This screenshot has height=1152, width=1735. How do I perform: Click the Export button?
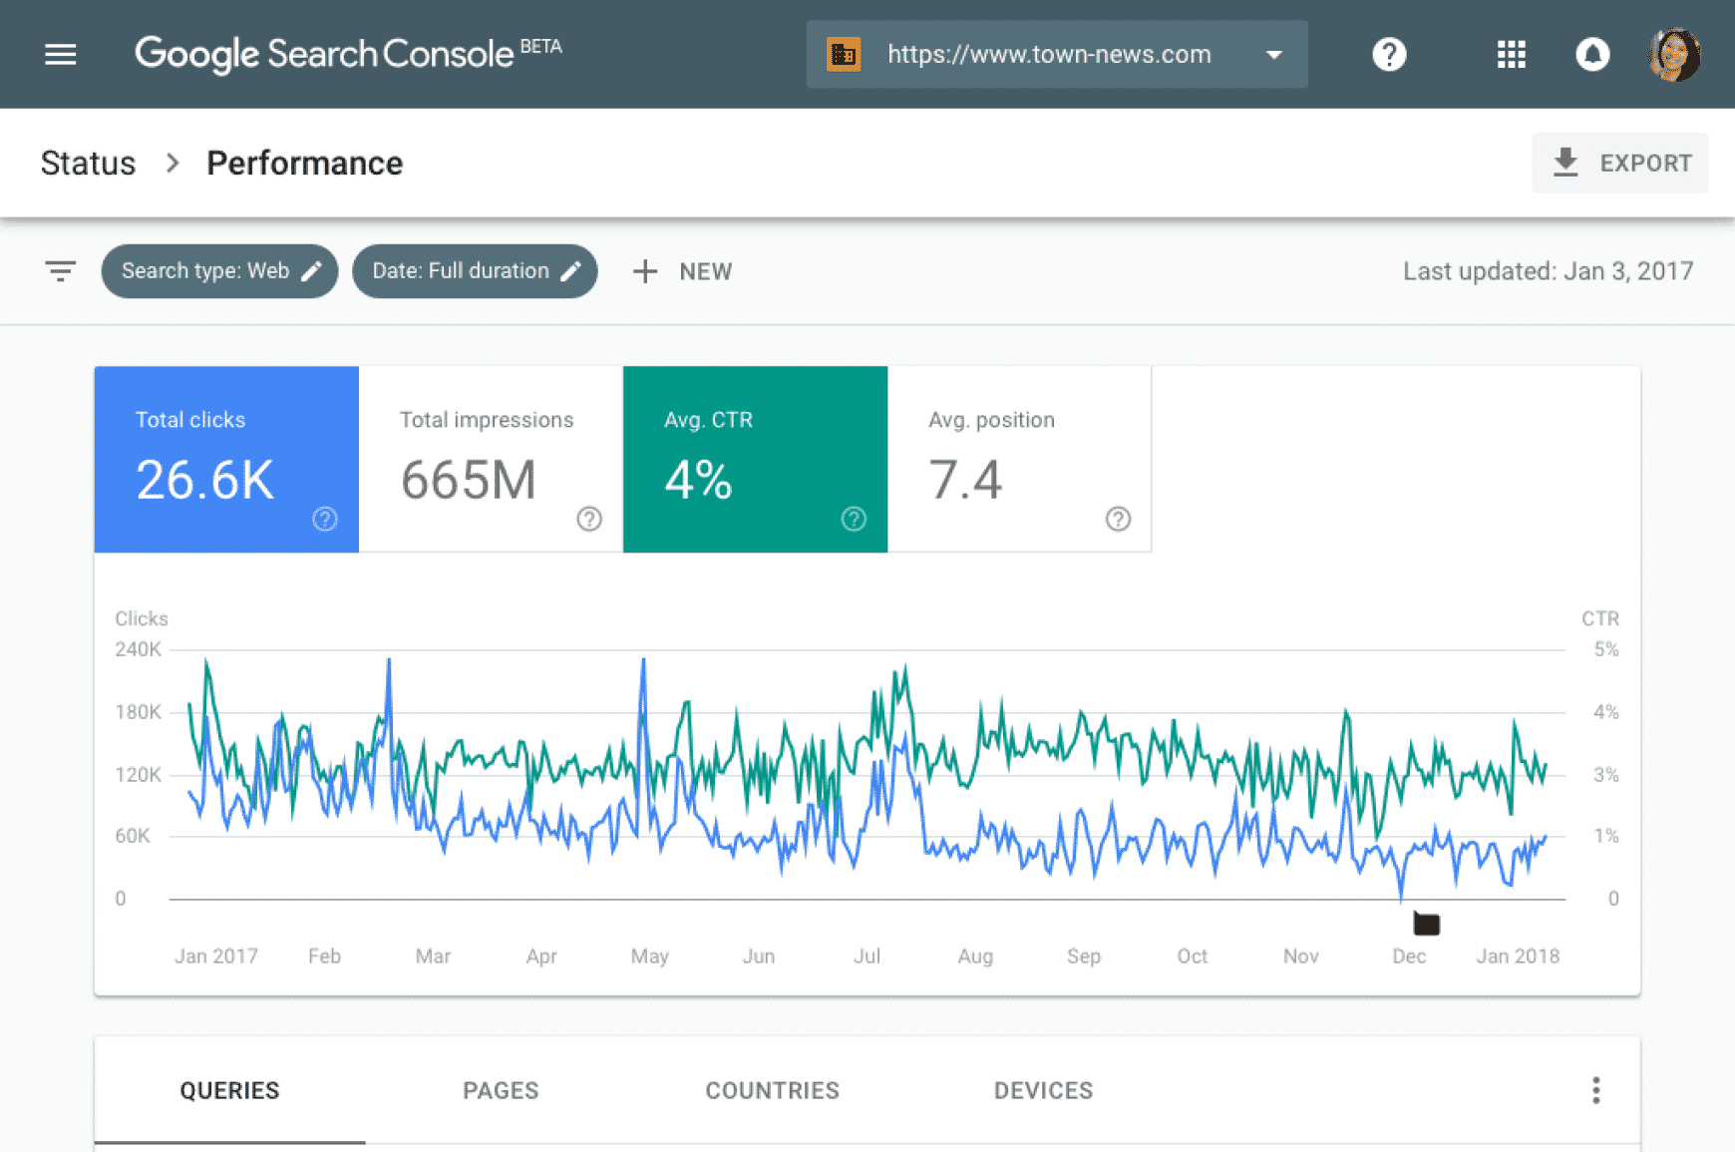1620,163
